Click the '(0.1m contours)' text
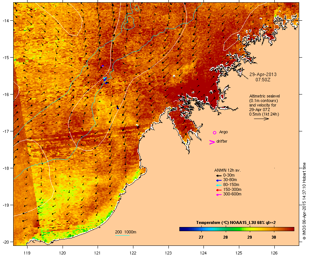This screenshot has width=309, height=256. pos(263,101)
